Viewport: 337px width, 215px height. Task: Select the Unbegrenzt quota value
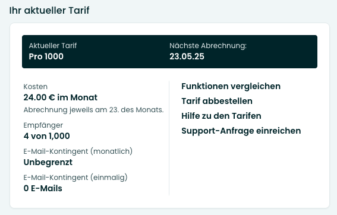(x=48, y=162)
